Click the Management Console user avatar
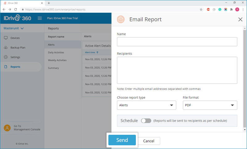Viewport: 247px width, 149px height. (7, 128)
